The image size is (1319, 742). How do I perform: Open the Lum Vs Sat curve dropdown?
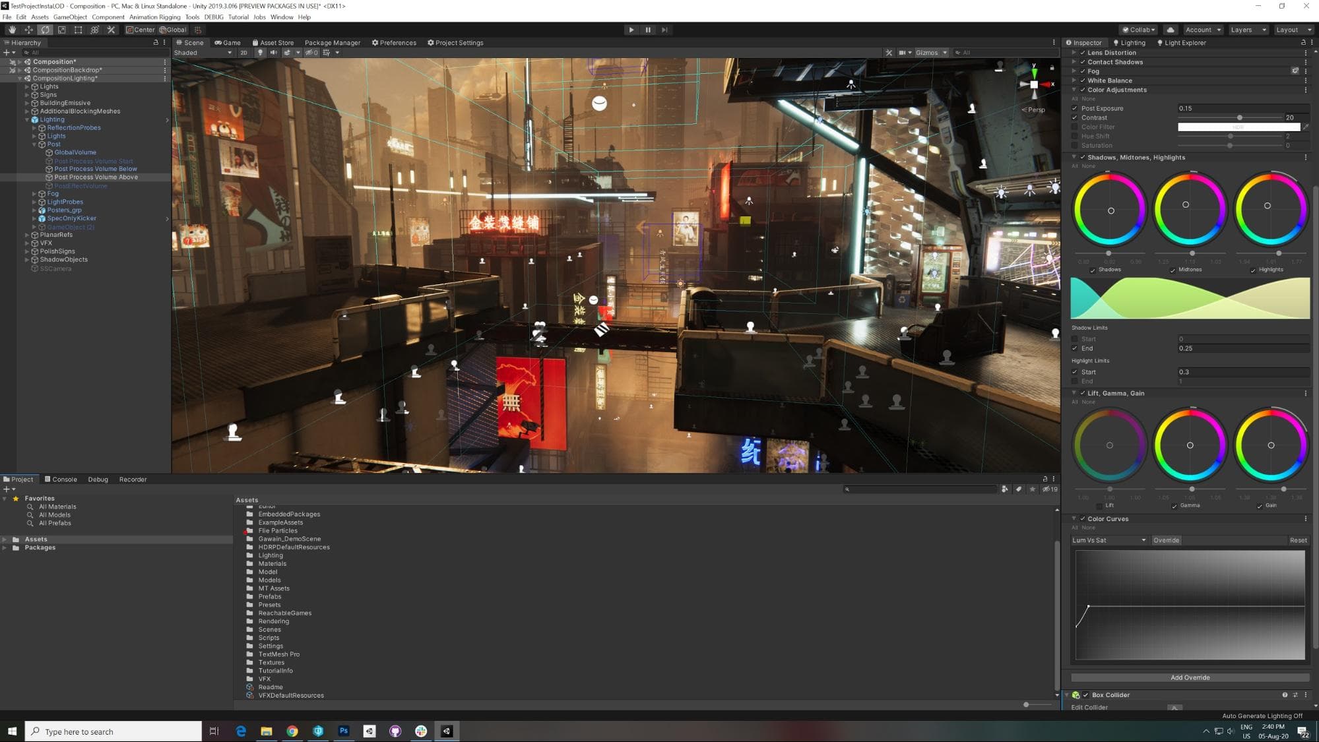[x=1109, y=541]
